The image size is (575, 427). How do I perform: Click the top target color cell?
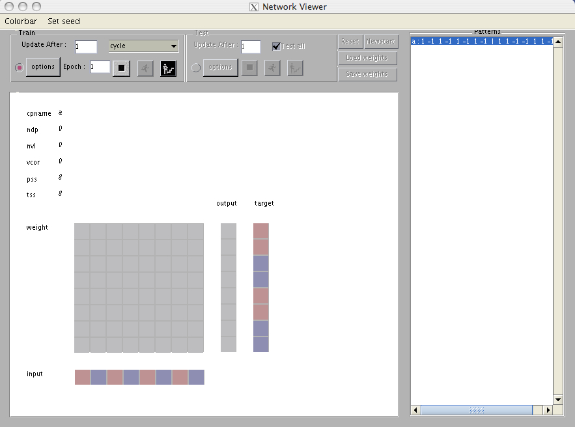pos(260,230)
